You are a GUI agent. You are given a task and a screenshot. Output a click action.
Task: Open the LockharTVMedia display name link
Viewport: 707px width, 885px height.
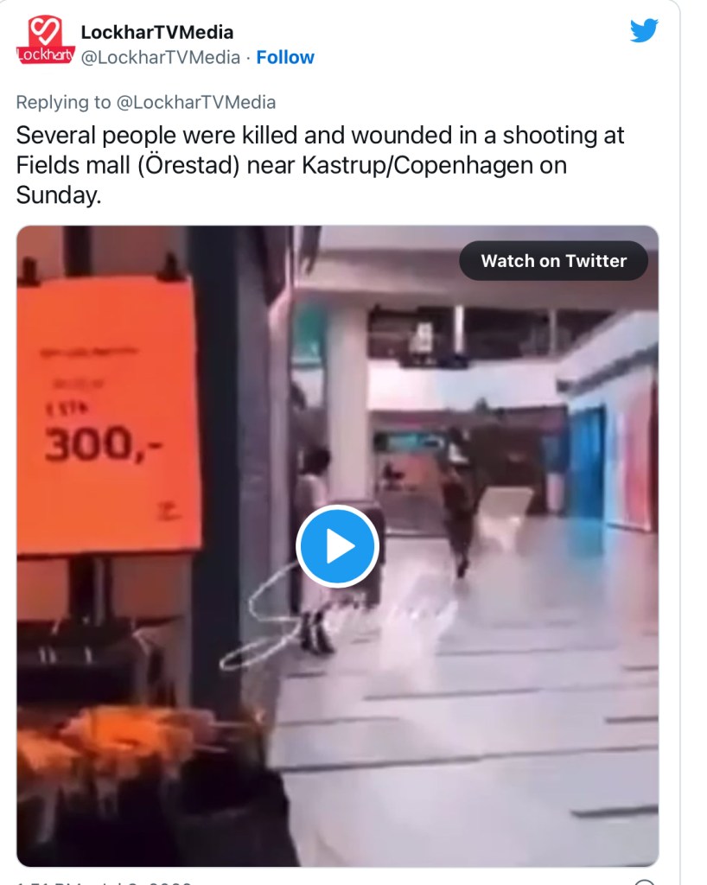point(156,32)
